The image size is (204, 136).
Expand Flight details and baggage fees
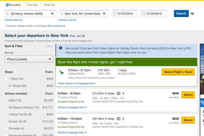76,83
